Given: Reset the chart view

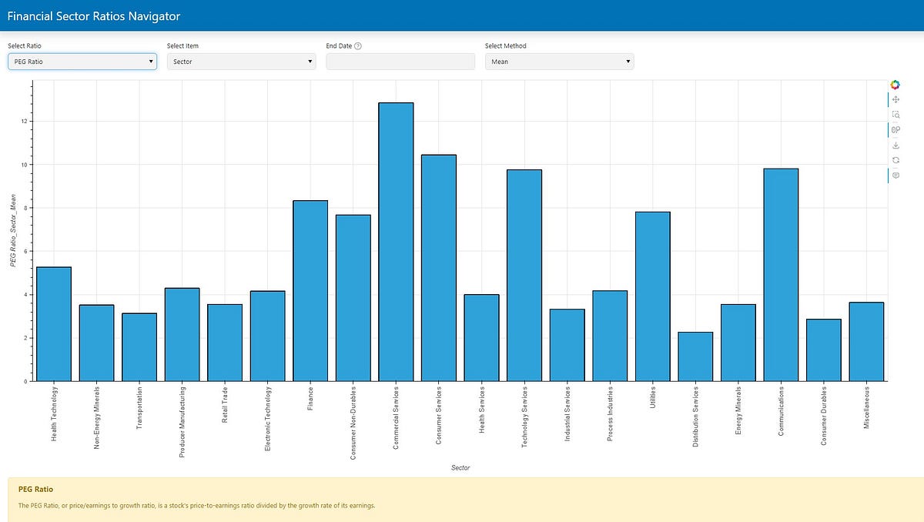Looking at the screenshot, I should pos(896,159).
